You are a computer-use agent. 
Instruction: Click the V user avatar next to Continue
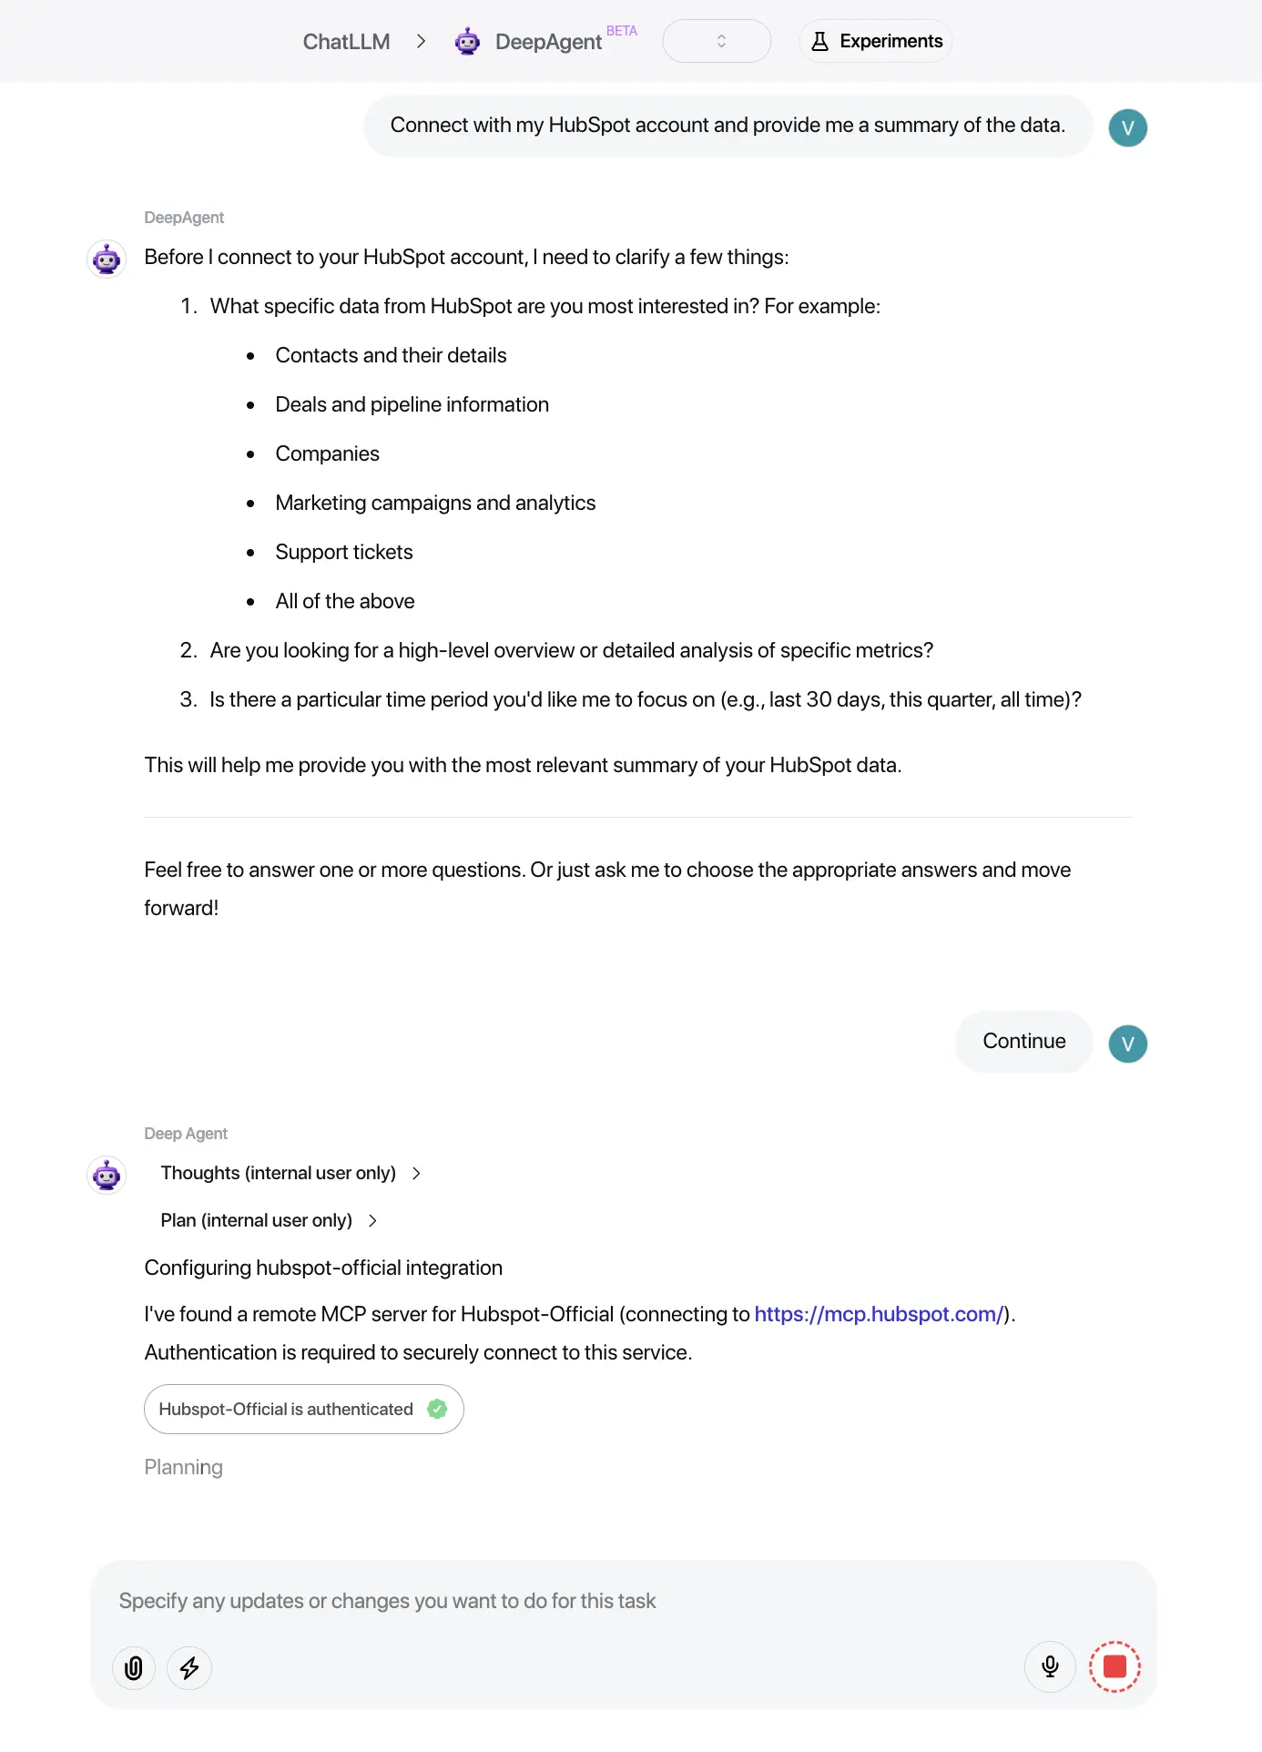pyautogui.click(x=1127, y=1043)
